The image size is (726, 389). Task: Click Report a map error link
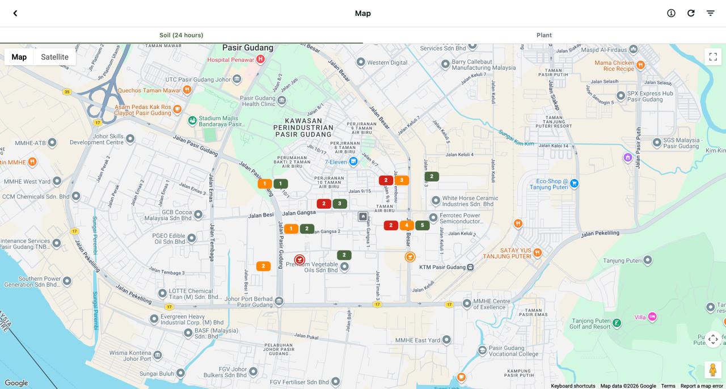(702, 386)
